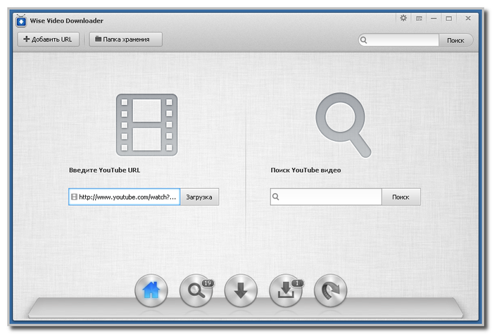The width and height of the screenshot is (492, 334).
Task: Click the Введите YouTube URL label
Action: click(104, 171)
